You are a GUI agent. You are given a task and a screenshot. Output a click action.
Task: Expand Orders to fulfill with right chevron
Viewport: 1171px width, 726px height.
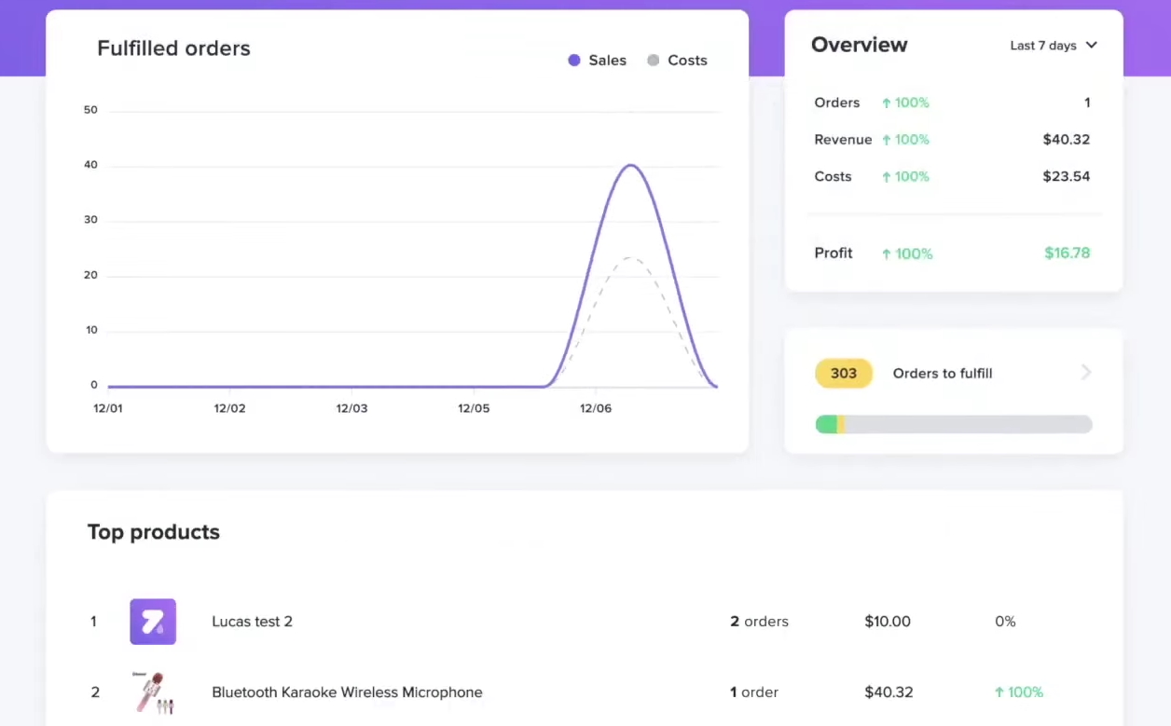point(1086,373)
